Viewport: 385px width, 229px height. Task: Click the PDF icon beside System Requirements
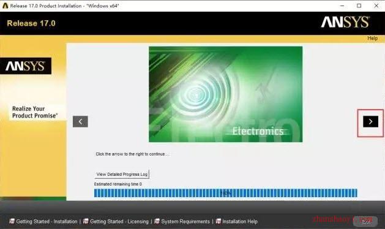[x=157, y=221]
